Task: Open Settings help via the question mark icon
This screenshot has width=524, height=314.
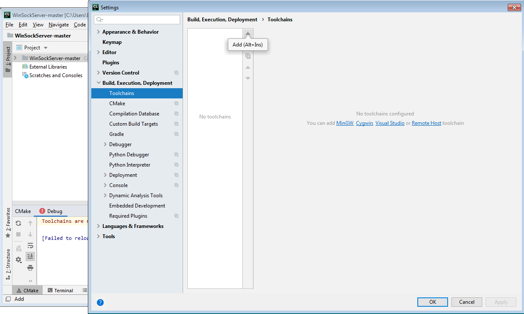Action: click(100, 302)
